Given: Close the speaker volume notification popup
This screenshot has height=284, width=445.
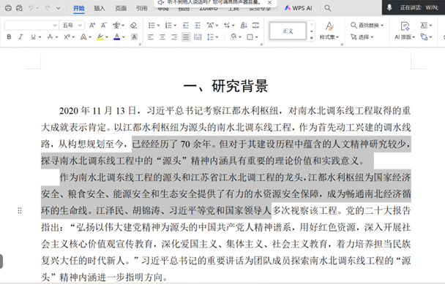Looking at the screenshot, I should (269, 2).
